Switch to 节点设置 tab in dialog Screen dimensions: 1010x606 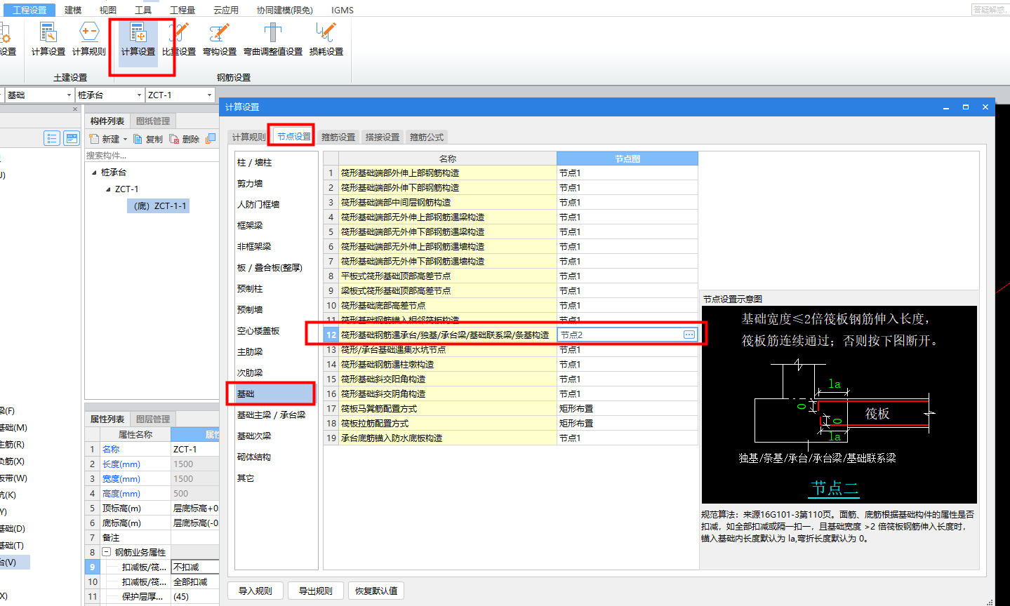point(293,136)
